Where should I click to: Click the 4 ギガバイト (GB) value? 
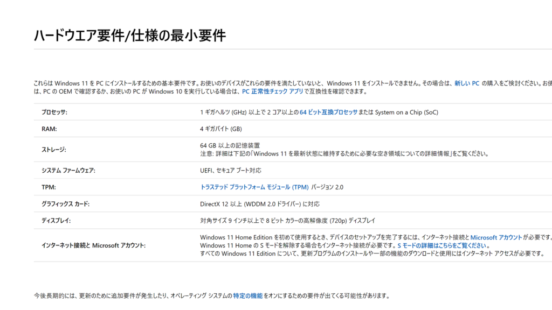coord(220,129)
